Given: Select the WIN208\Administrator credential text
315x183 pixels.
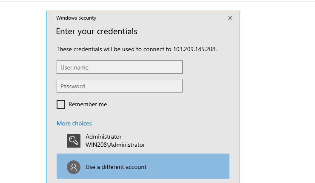Looking at the screenshot, I should tap(115, 145).
